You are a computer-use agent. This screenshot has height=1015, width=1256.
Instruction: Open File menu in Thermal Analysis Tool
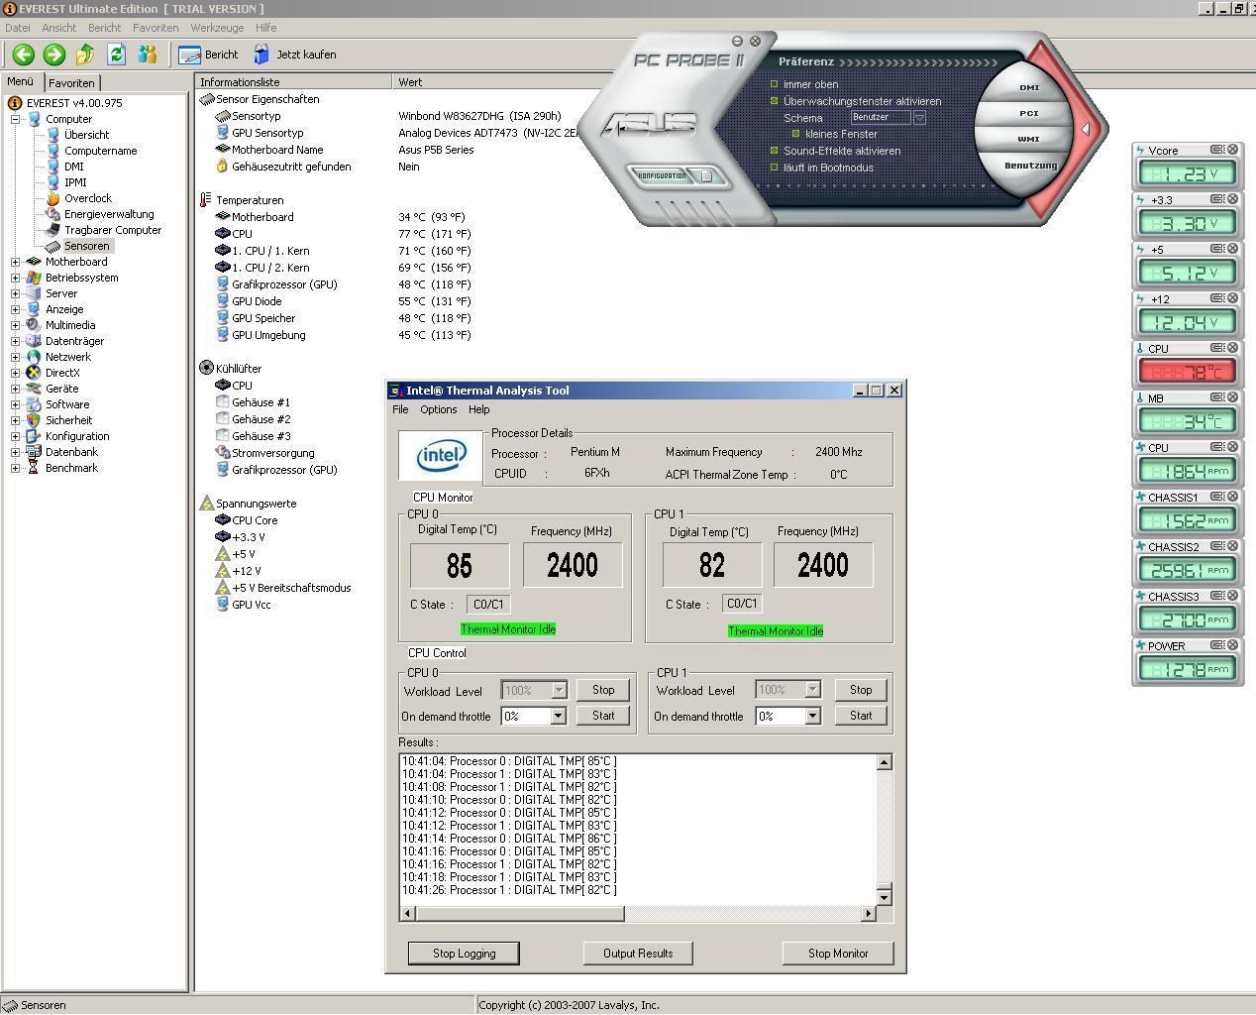click(400, 409)
